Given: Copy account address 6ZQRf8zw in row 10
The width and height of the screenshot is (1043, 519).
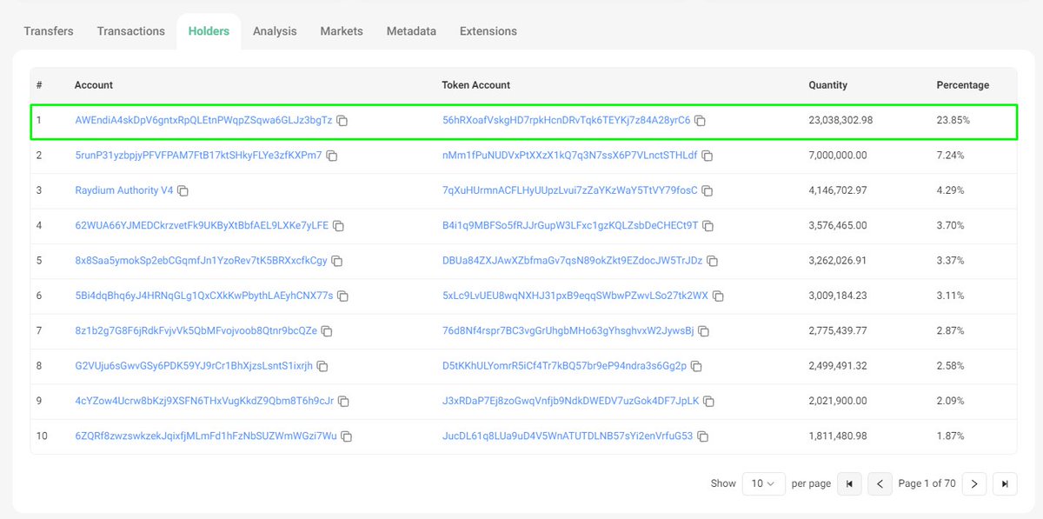Looking at the screenshot, I should (x=347, y=436).
